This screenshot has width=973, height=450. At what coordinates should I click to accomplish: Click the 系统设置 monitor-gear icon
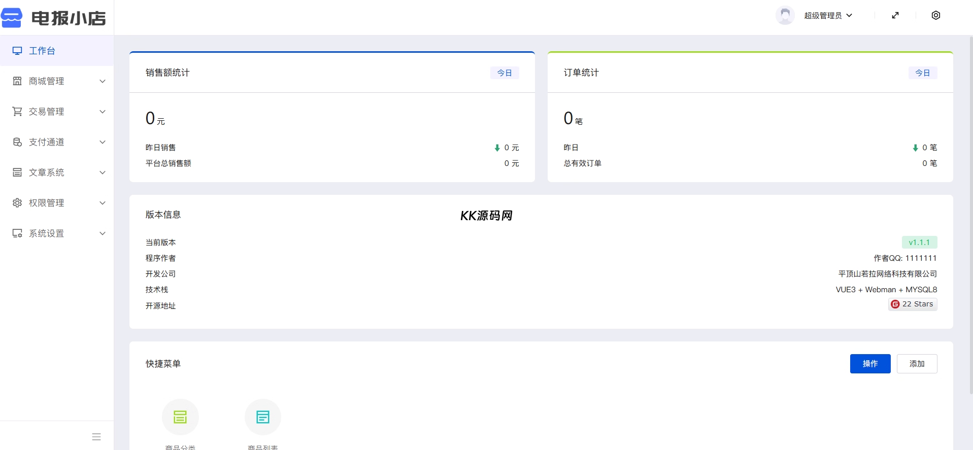(x=17, y=233)
